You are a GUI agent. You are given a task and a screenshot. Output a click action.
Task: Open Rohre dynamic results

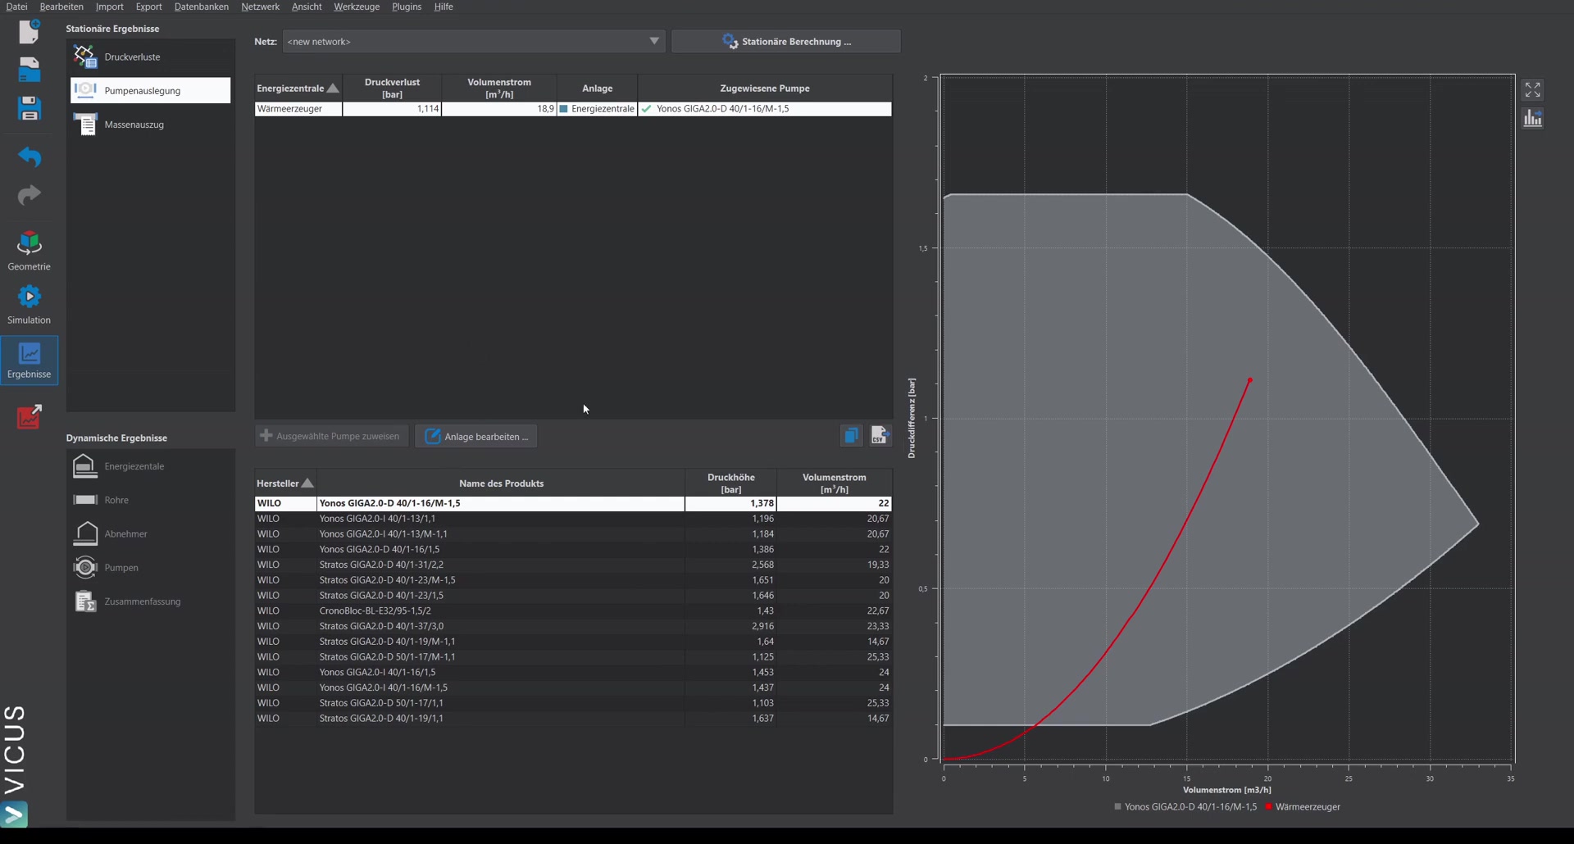tap(151, 500)
